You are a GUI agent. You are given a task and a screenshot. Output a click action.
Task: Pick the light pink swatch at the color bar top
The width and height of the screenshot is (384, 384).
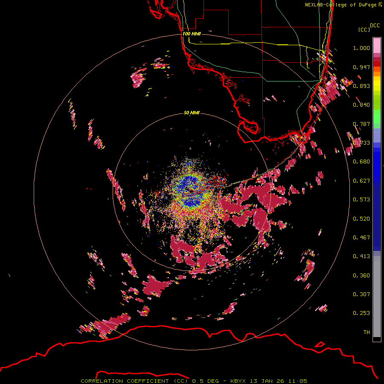pos(377,46)
